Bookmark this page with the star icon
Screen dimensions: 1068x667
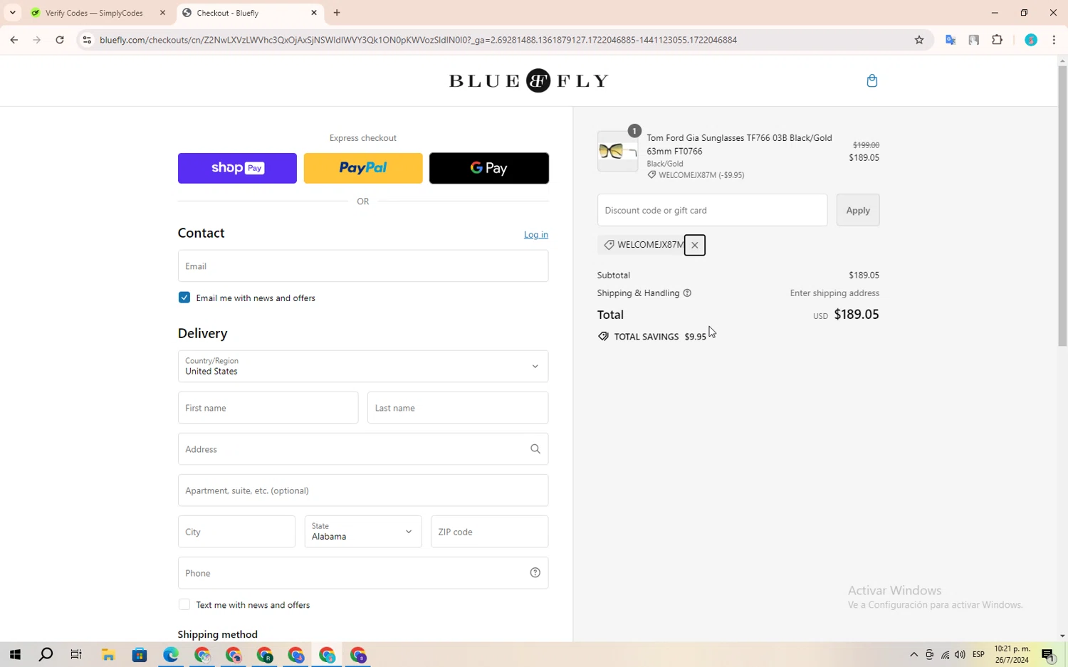pos(919,40)
